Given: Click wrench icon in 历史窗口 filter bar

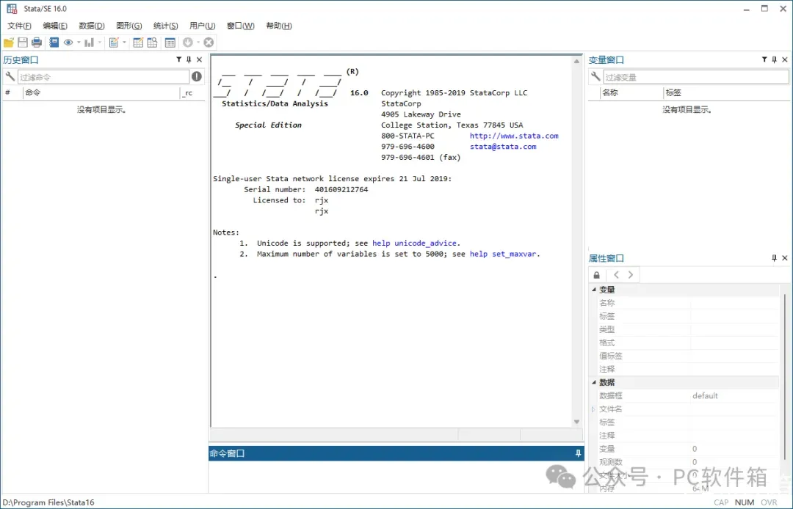Looking at the screenshot, I should pyautogui.click(x=10, y=76).
